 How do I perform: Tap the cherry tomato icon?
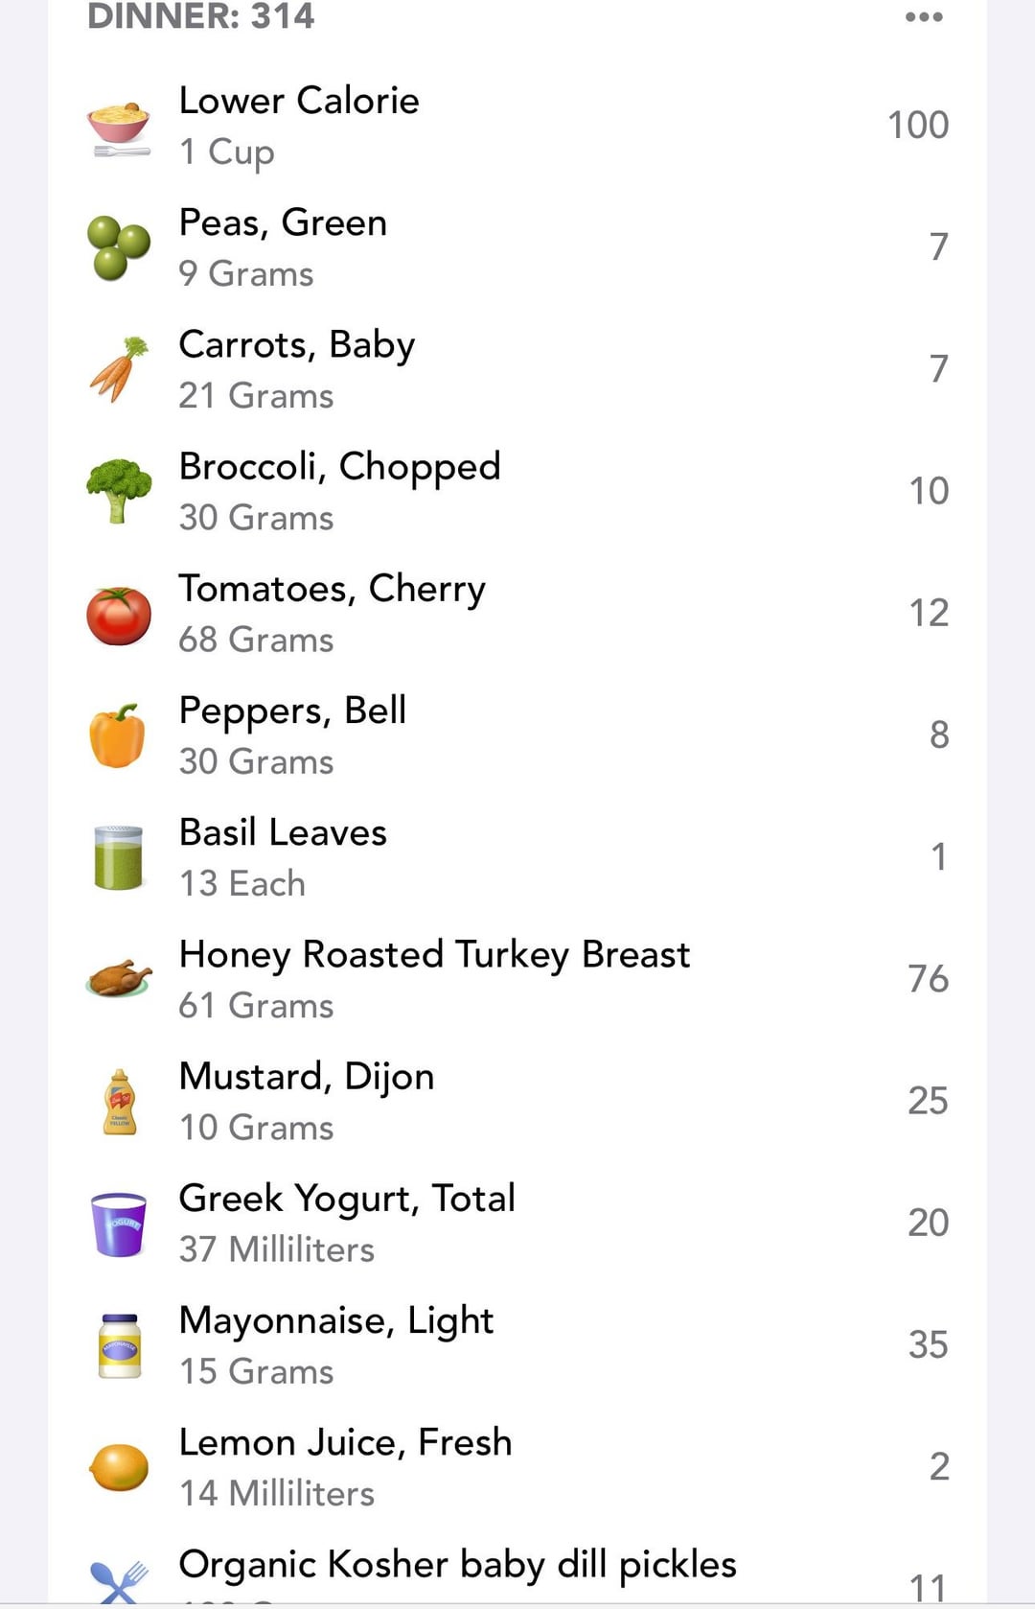(x=119, y=615)
